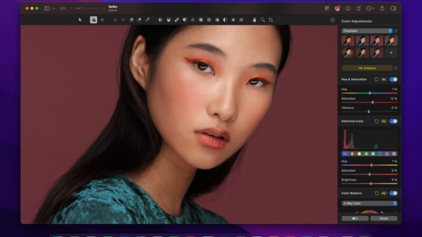422x237 pixels.
Task: Open the toolbar options circle at right end
Action: 332,20
